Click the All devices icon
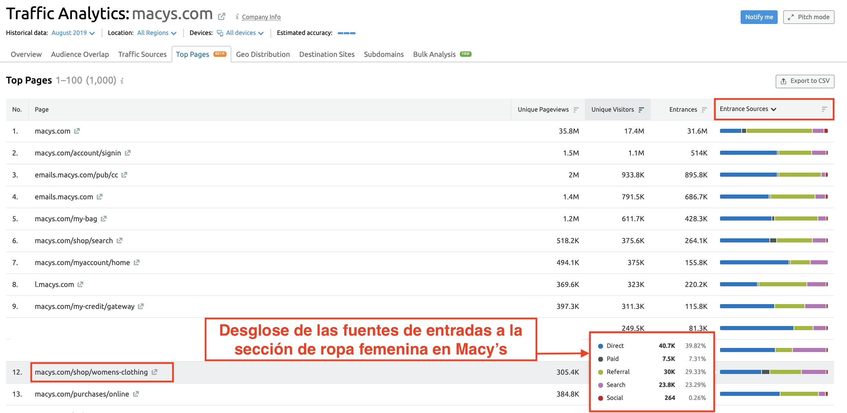Viewport: 847px width, 413px height. pos(220,33)
